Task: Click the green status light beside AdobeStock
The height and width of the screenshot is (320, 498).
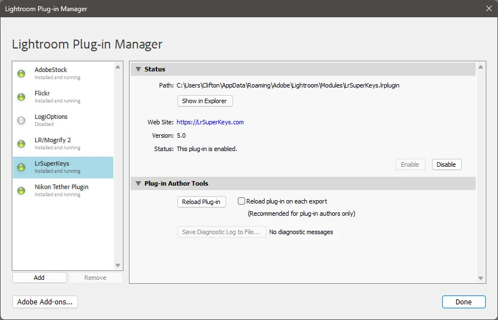Action: point(21,74)
